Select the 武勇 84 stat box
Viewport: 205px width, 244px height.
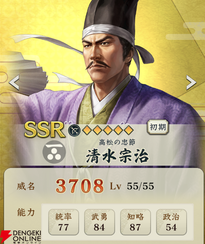click(99, 222)
